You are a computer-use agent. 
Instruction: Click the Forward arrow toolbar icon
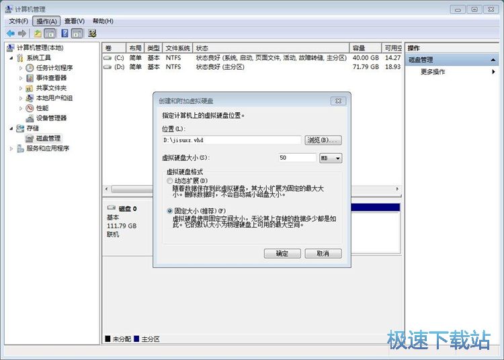(x=22, y=33)
